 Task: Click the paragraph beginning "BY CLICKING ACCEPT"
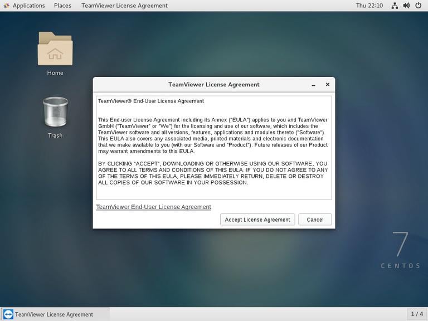click(x=213, y=173)
